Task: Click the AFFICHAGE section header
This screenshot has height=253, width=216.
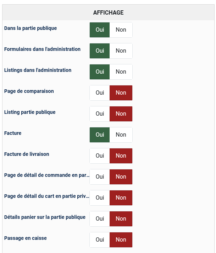Action: coord(108,12)
